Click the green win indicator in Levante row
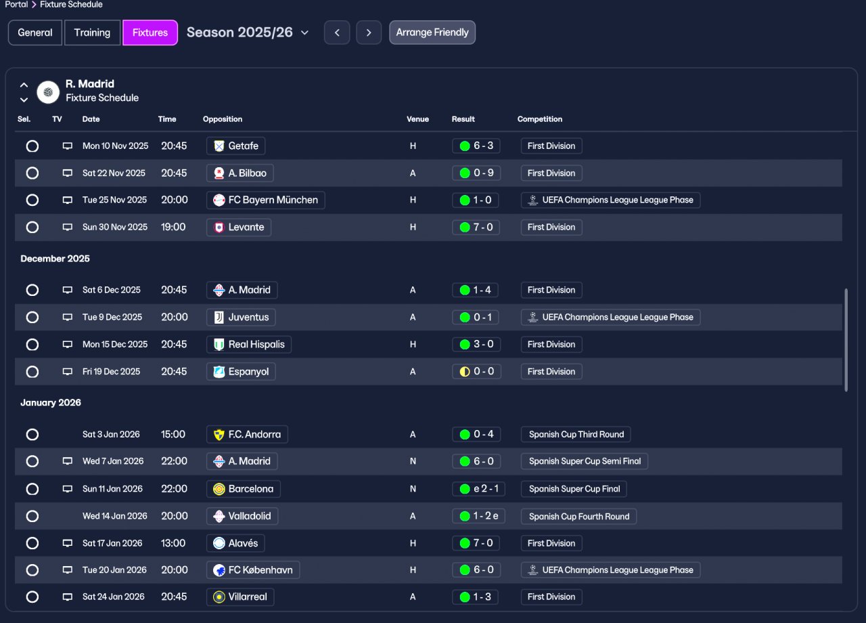This screenshot has height=623, width=866. (464, 227)
